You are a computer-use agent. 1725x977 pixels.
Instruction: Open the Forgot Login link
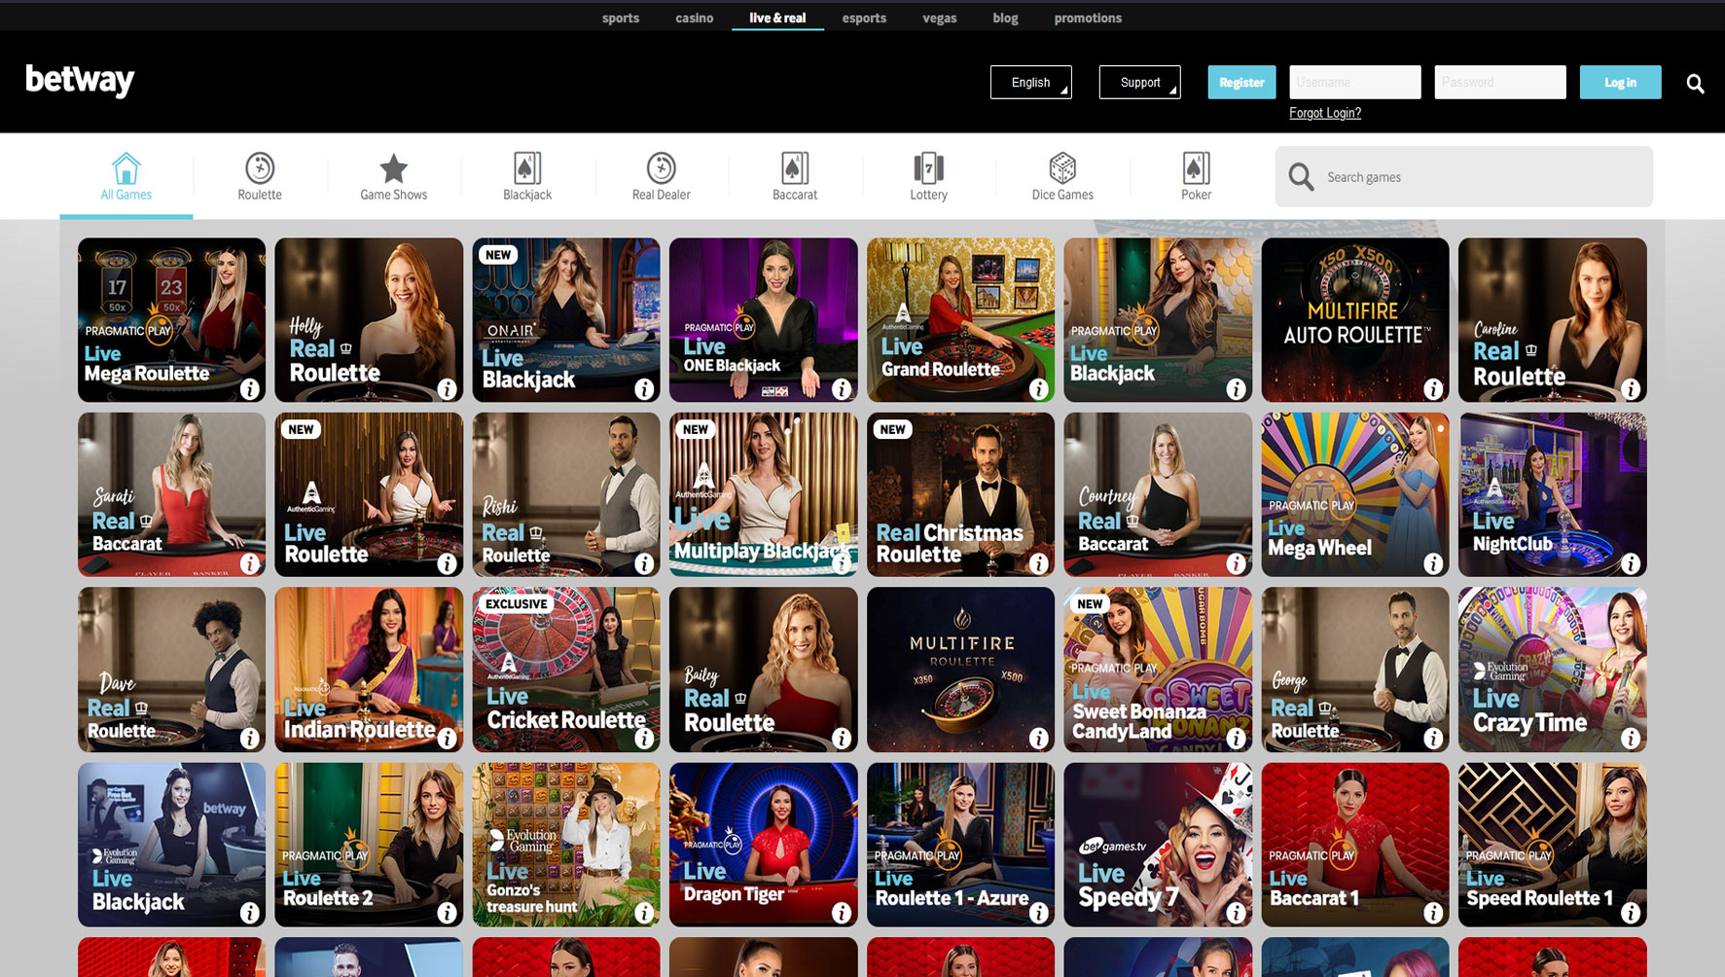1324,113
